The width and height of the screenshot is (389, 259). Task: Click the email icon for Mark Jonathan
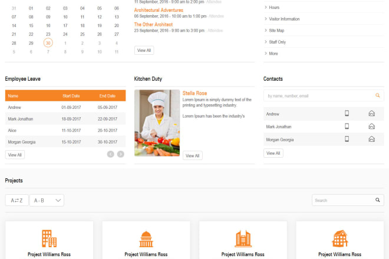[x=371, y=127]
